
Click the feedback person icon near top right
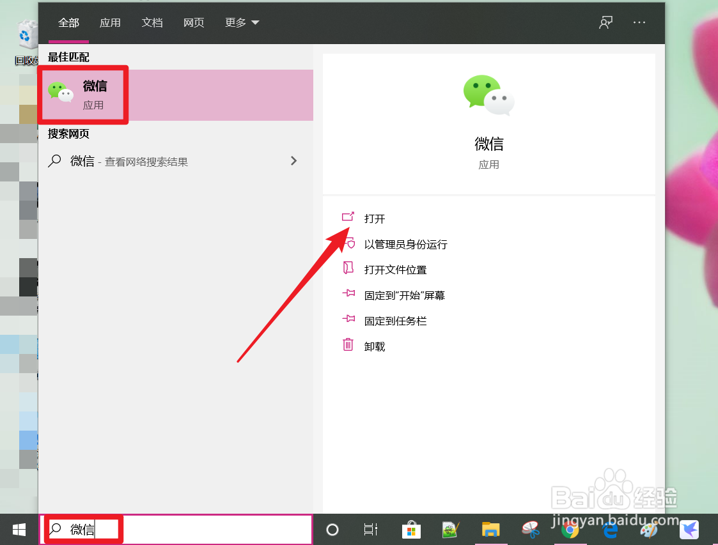[x=605, y=22]
